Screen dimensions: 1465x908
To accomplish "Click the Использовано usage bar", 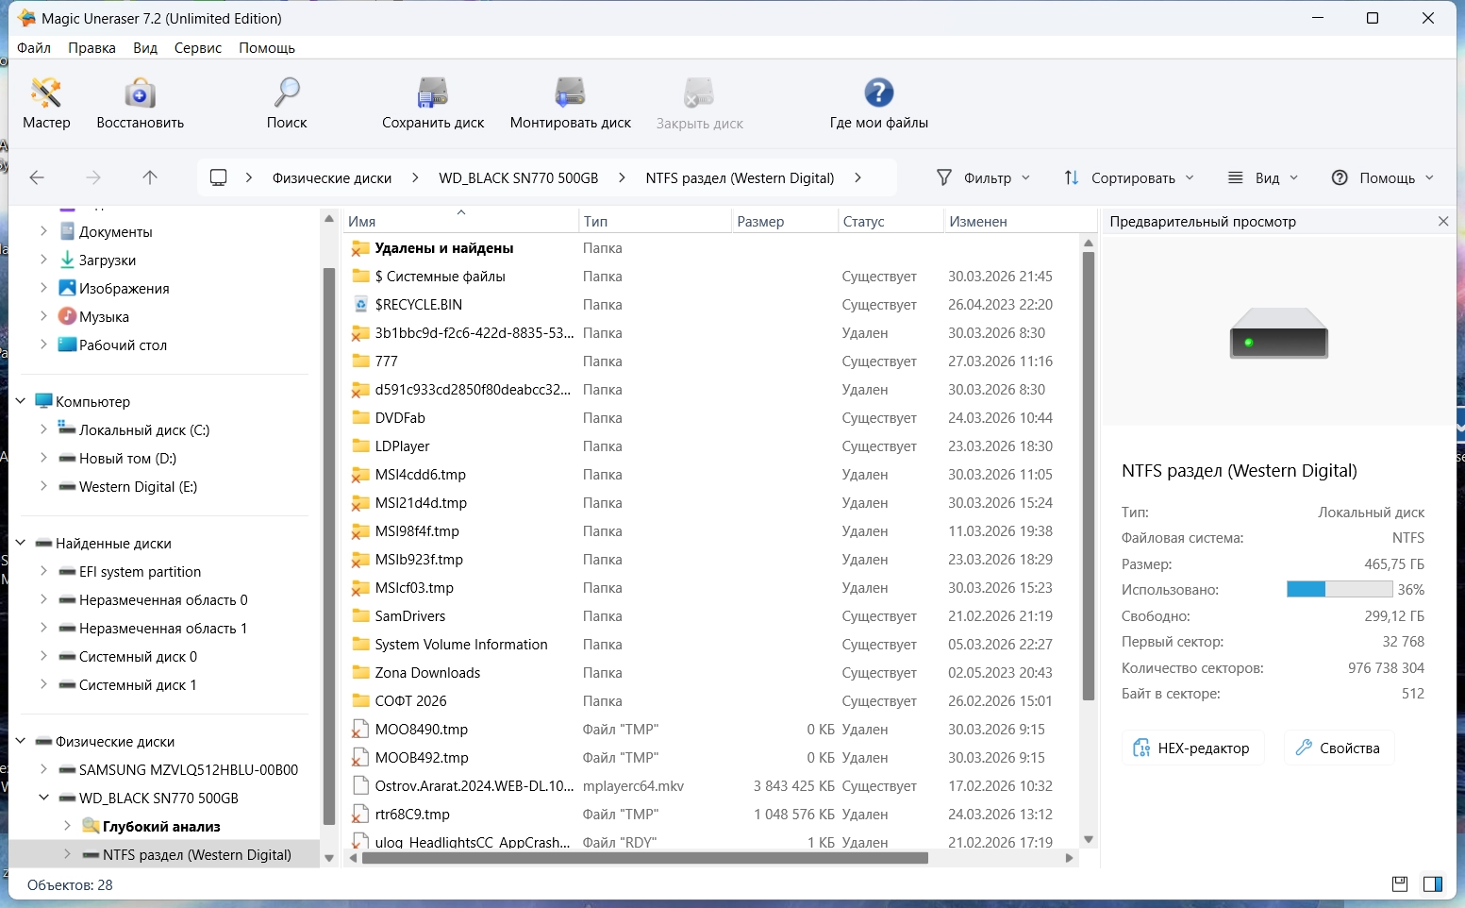I will [x=1340, y=589].
